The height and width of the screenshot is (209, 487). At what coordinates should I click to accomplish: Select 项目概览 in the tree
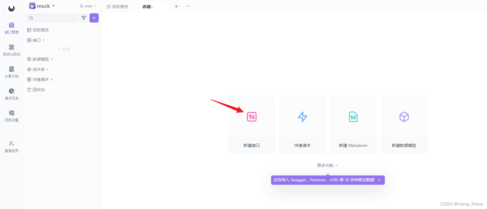[x=41, y=30]
